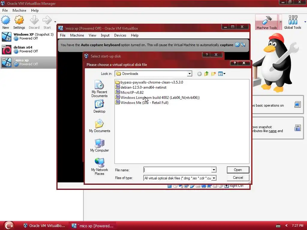Viewport: 307px width, 230px height.
Task: Open Devices menu in mico xp VM window
Action: (120, 35)
